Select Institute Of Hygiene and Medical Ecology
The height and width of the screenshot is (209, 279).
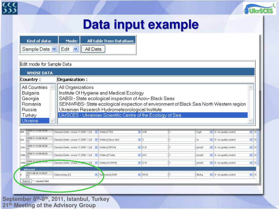(153, 93)
